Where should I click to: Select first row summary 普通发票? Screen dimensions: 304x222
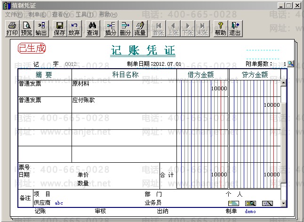tap(30, 84)
